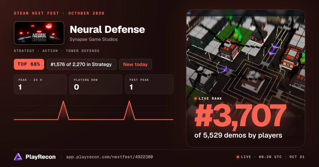Select the #1,576 of 2,270 in Strategy badge

82,64
